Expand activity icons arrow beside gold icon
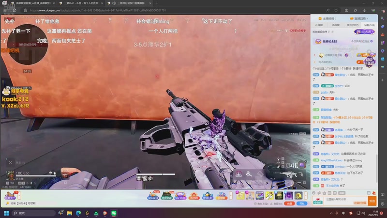Screen dimensions: 387x218 pos(231,196)
